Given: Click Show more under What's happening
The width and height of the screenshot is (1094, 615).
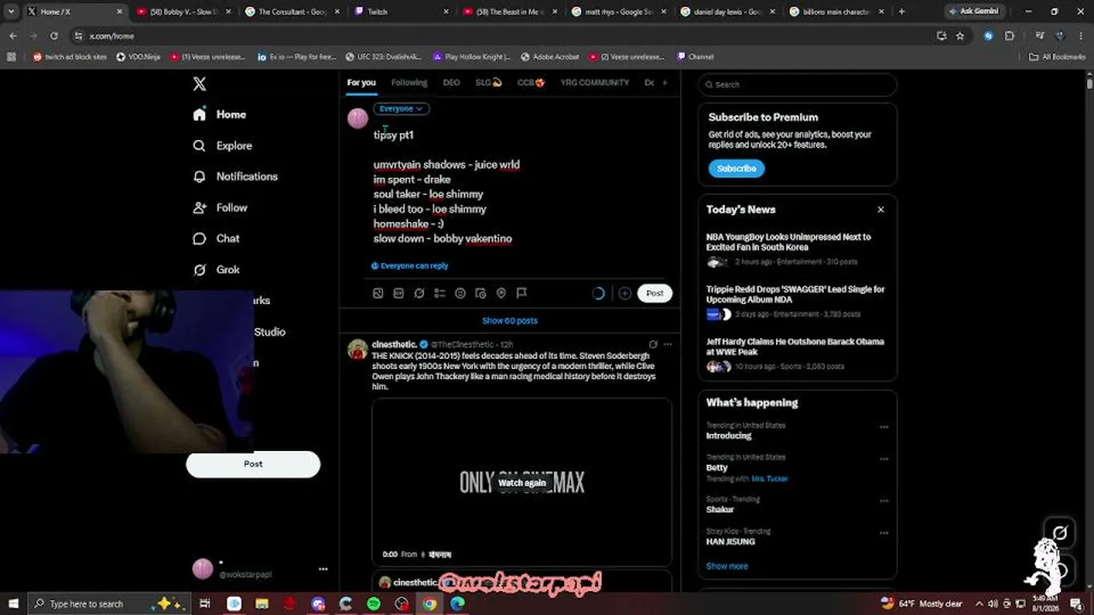Looking at the screenshot, I should (726, 566).
